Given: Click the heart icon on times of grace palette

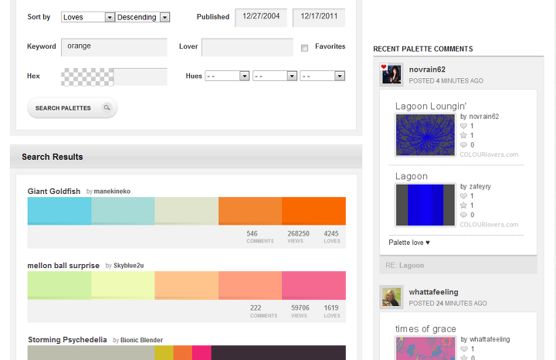Looking at the screenshot, I should (463, 348).
